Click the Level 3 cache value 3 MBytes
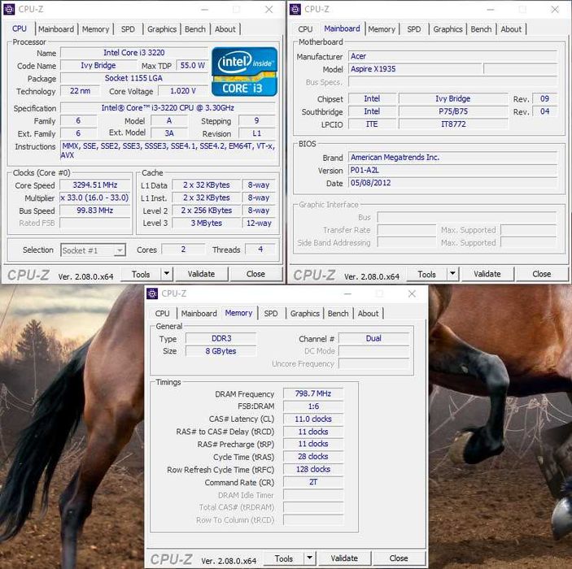Viewport: 572px width, 569px height. pos(206,223)
